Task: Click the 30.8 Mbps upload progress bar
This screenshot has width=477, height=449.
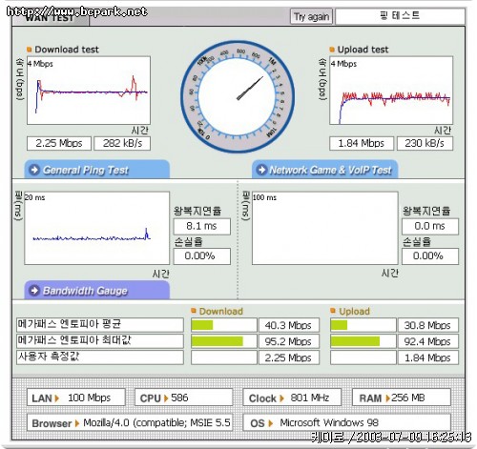Action: pyautogui.click(x=363, y=325)
